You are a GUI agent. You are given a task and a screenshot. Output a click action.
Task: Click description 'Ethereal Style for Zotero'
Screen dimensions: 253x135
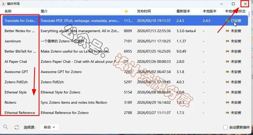click(x=61, y=92)
